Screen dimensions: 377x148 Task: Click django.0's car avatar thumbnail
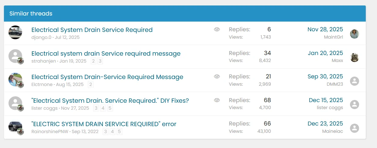(15, 32)
